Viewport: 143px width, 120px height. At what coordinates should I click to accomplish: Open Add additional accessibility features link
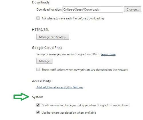pos(60,87)
